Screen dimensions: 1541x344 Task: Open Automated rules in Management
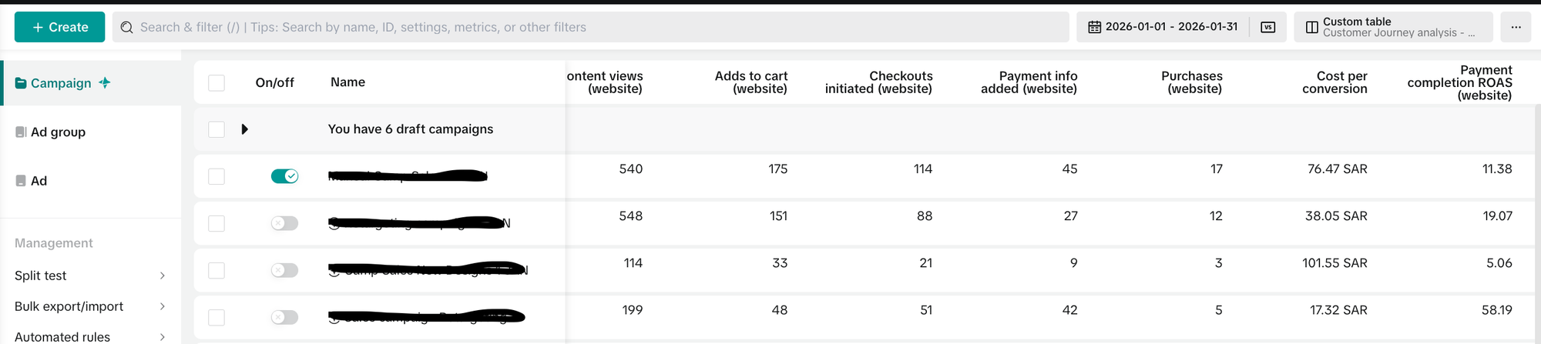click(62, 336)
